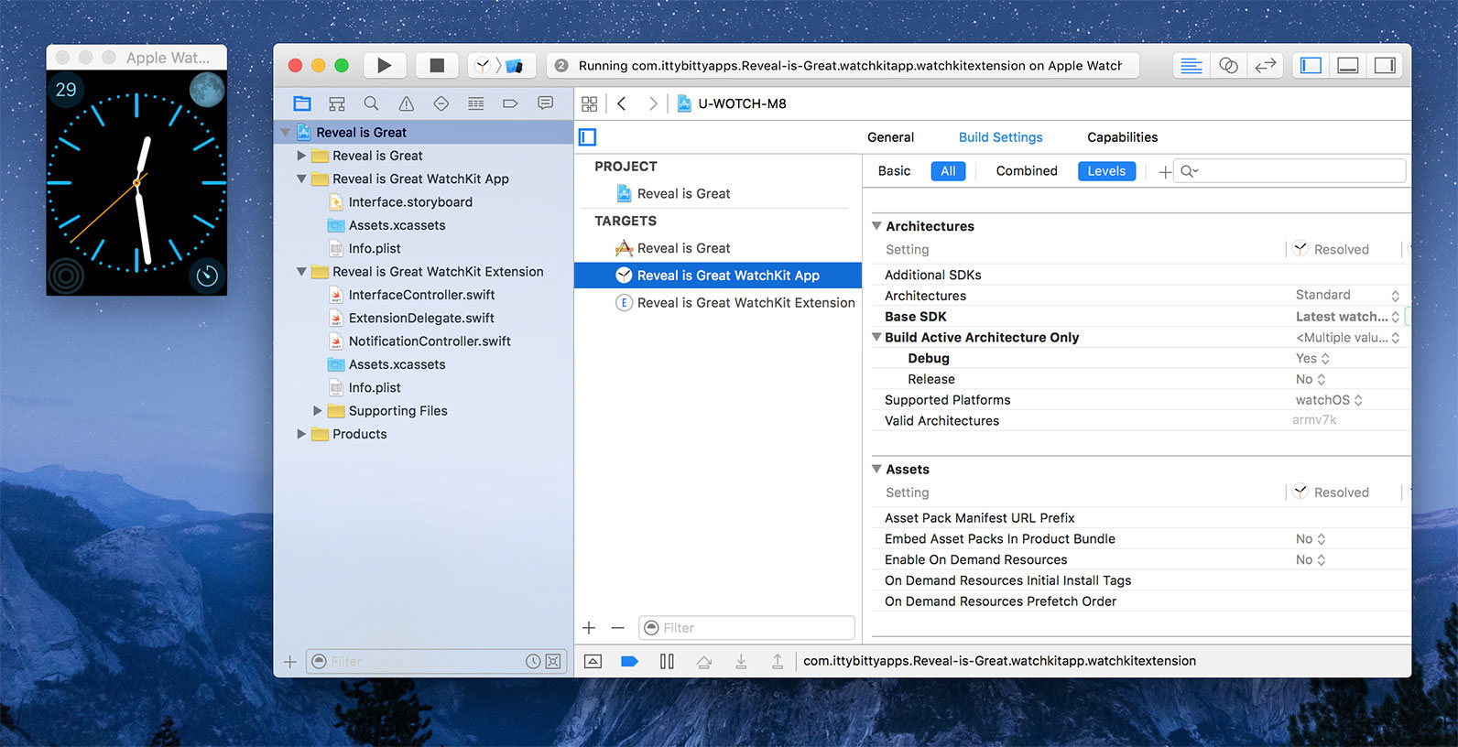Viewport: 1458px width, 747px height.
Task: Switch to the General tab
Action: [x=890, y=137]
